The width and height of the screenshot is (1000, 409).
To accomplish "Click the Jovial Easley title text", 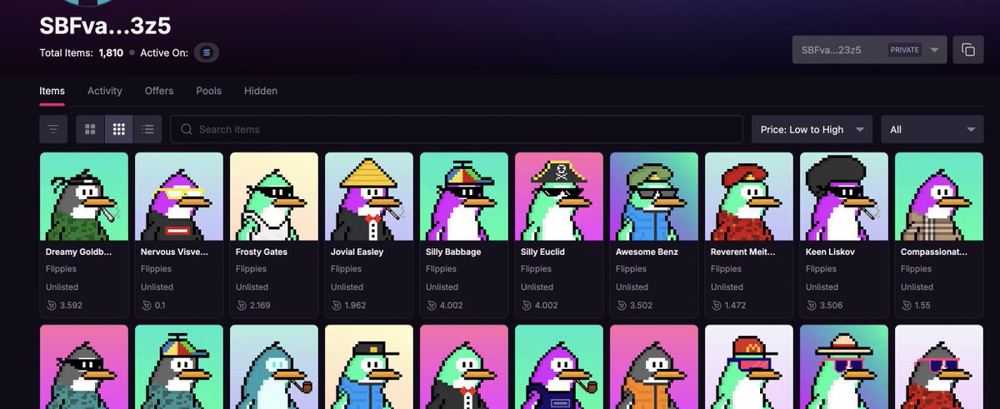I will [x=357, y=252].
